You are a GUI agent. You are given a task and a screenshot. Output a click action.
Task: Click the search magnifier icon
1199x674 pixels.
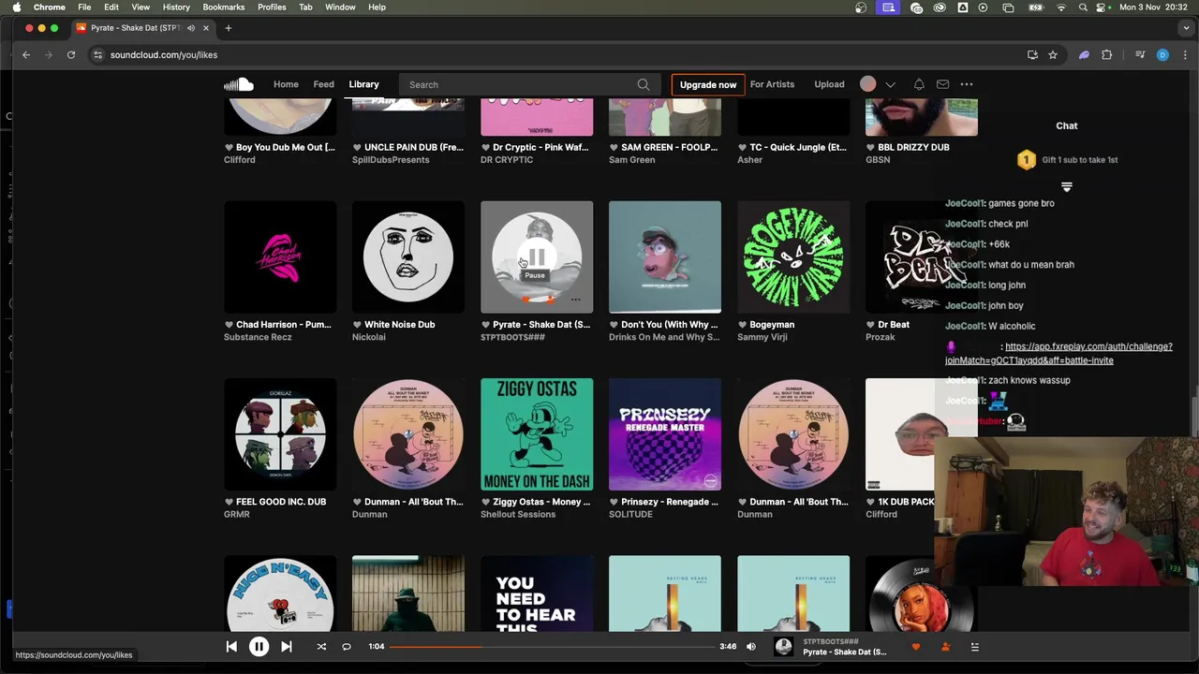tap(644, 84)
